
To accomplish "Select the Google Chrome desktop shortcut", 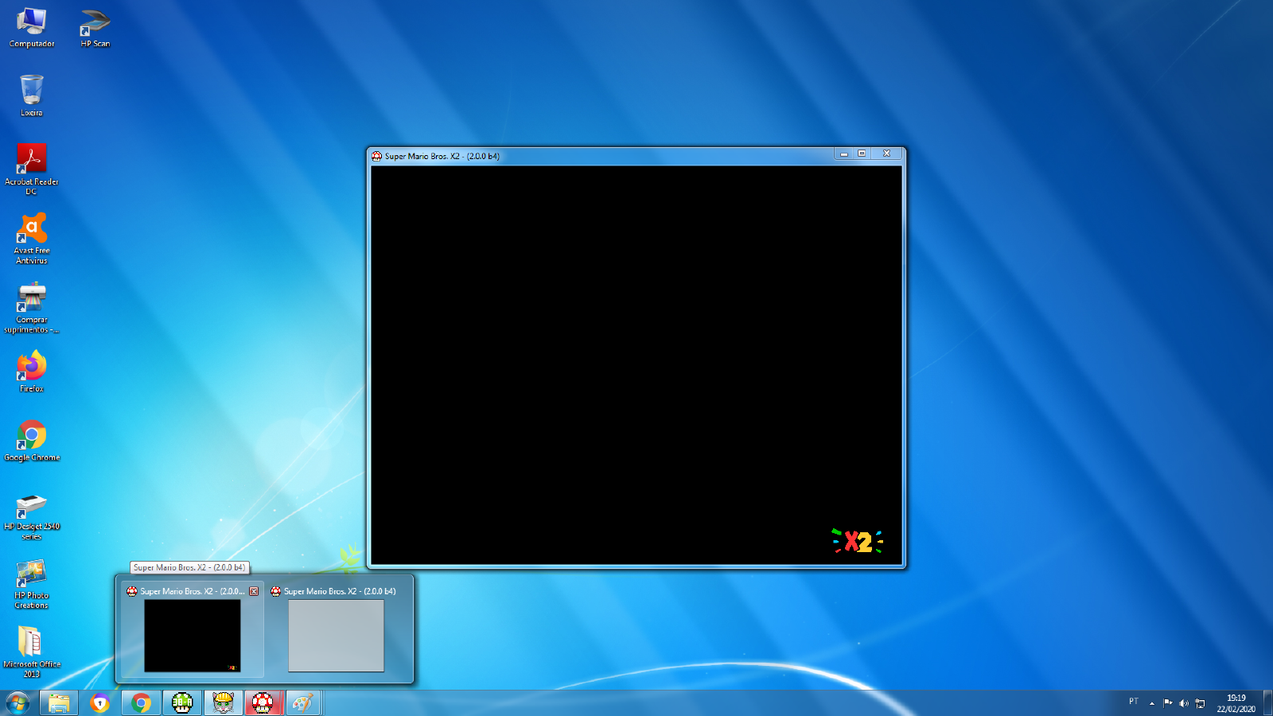I will pyautogui.click(x=32, y=441).
